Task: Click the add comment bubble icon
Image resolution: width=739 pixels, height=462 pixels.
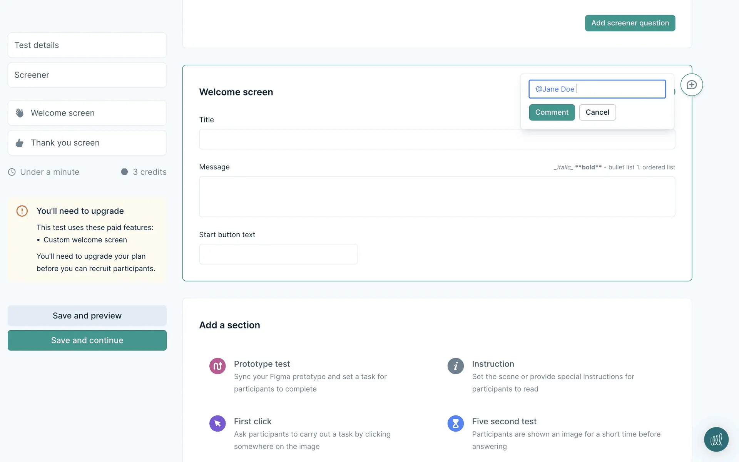Action: [x=691, y=85]
